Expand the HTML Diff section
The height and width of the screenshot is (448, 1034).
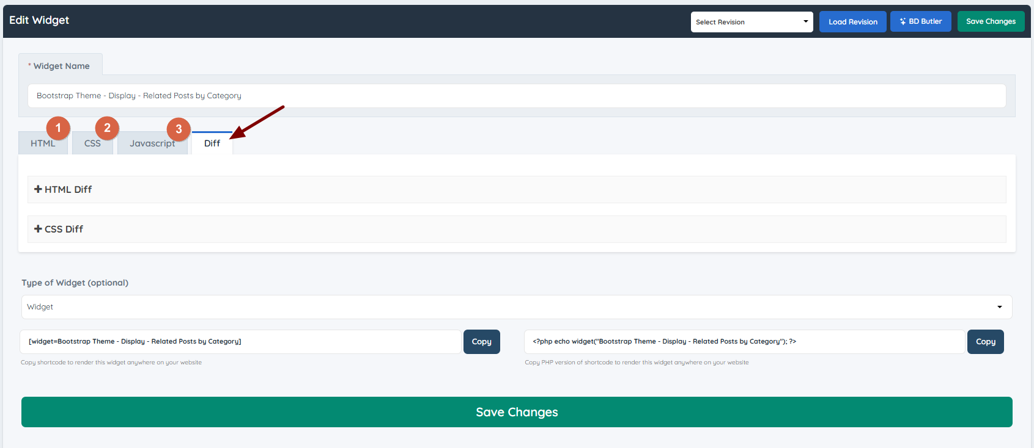tap(517, 190)
